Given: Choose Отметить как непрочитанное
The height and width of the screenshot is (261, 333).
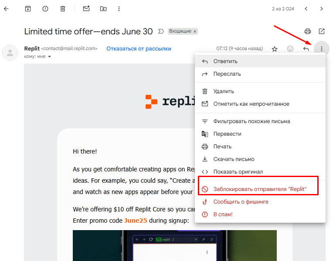Looking at the screenshot, I should pyautogui.click(x=260, y=104).
